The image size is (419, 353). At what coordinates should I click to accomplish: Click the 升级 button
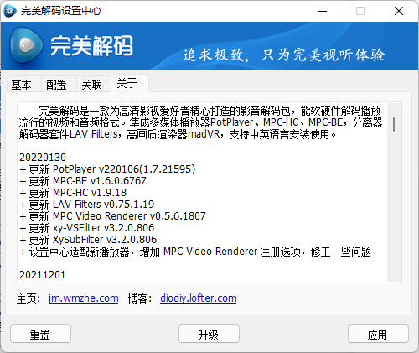tap(209, 334)
